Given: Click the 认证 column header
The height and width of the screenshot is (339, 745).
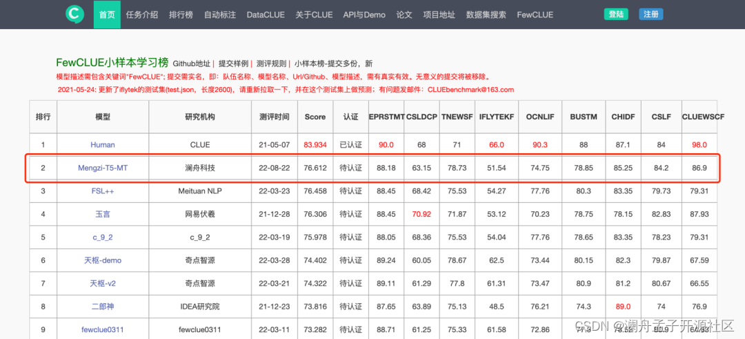Looking at the screenshot, I should coord(350,117).
